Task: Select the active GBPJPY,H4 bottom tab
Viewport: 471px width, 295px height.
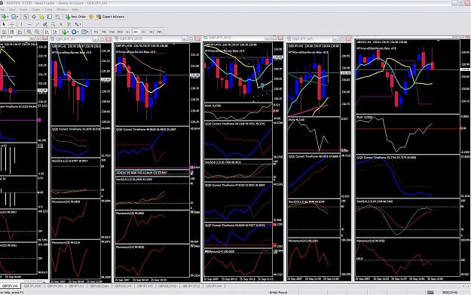Action: click(10, 286)
